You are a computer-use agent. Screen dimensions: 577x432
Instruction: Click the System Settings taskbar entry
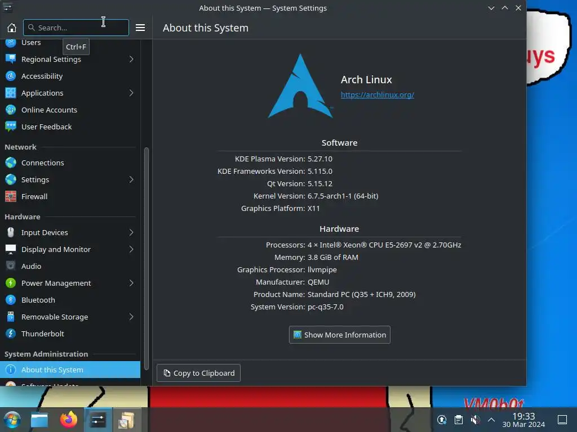98,420
